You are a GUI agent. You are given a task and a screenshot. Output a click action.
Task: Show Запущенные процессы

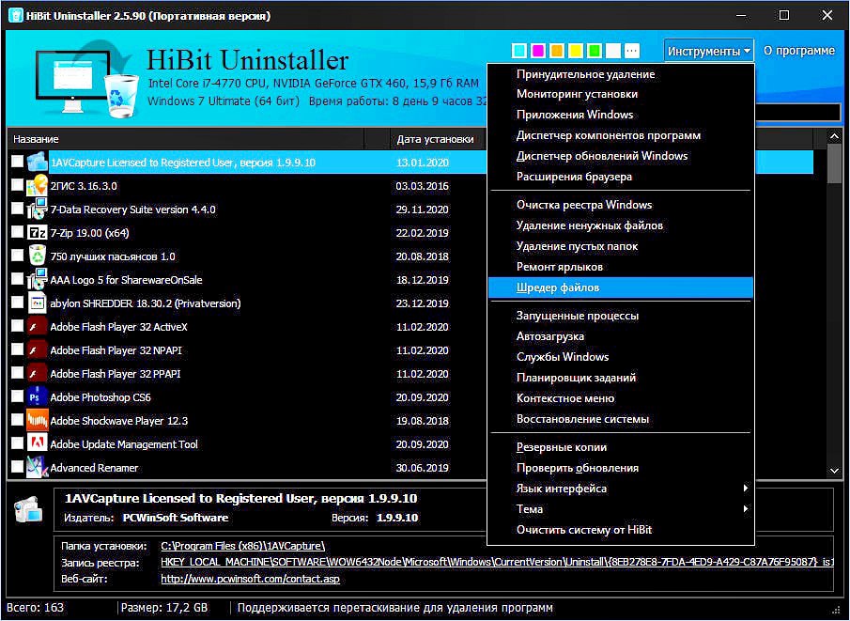tap(621, 315)
